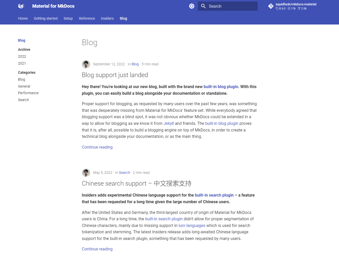Click the search magnifier icon
Screen dimensions: 339x267
click(x=203, y=6)
